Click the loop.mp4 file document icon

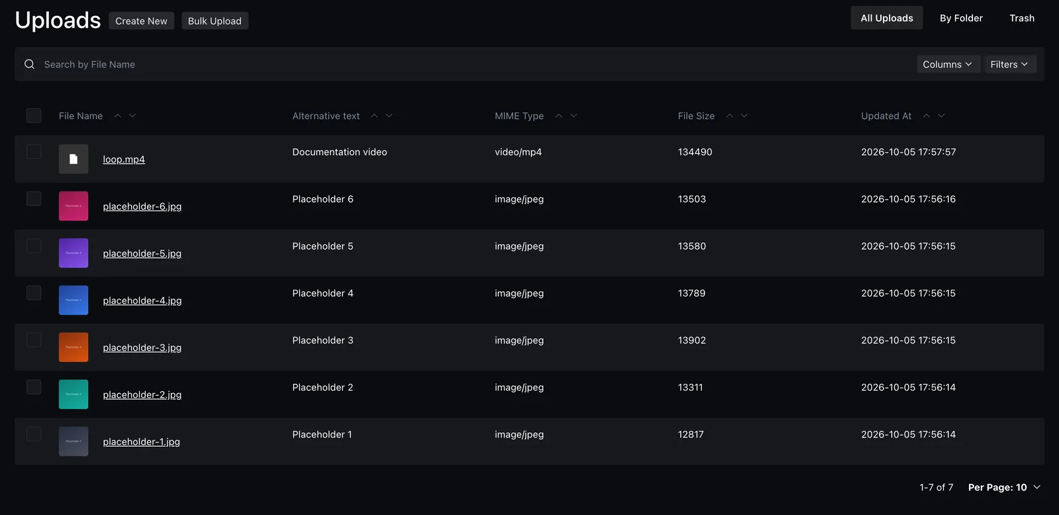(x=73, y=159)
